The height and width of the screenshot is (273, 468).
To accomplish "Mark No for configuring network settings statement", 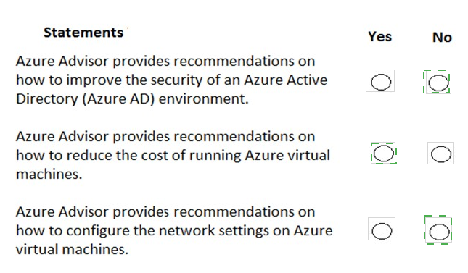I will (439, 232).
